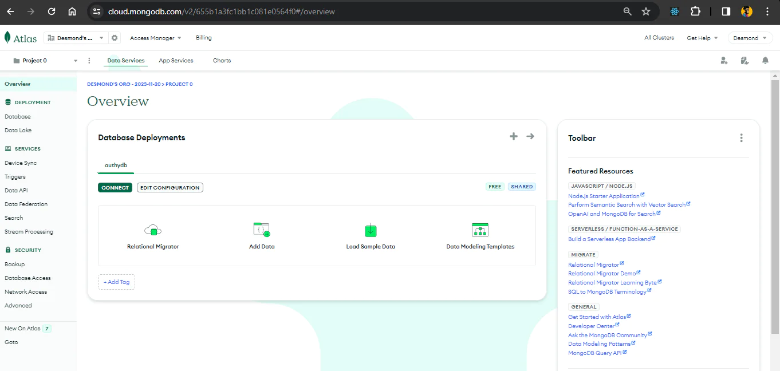The image size is (780, 371).
Task: Switch to the Data Services tab
Action: pos(126,61)
